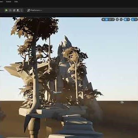This screenshot has height=138, width=138.
Task: Choose the Select mode in viewport toolbar
Action: tap(103, 20)
